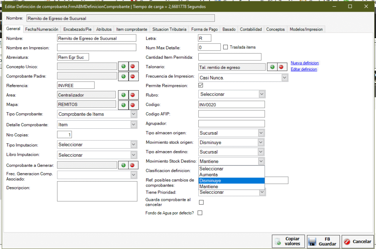Click red remove icon next to Mapa

click(133, 105)
